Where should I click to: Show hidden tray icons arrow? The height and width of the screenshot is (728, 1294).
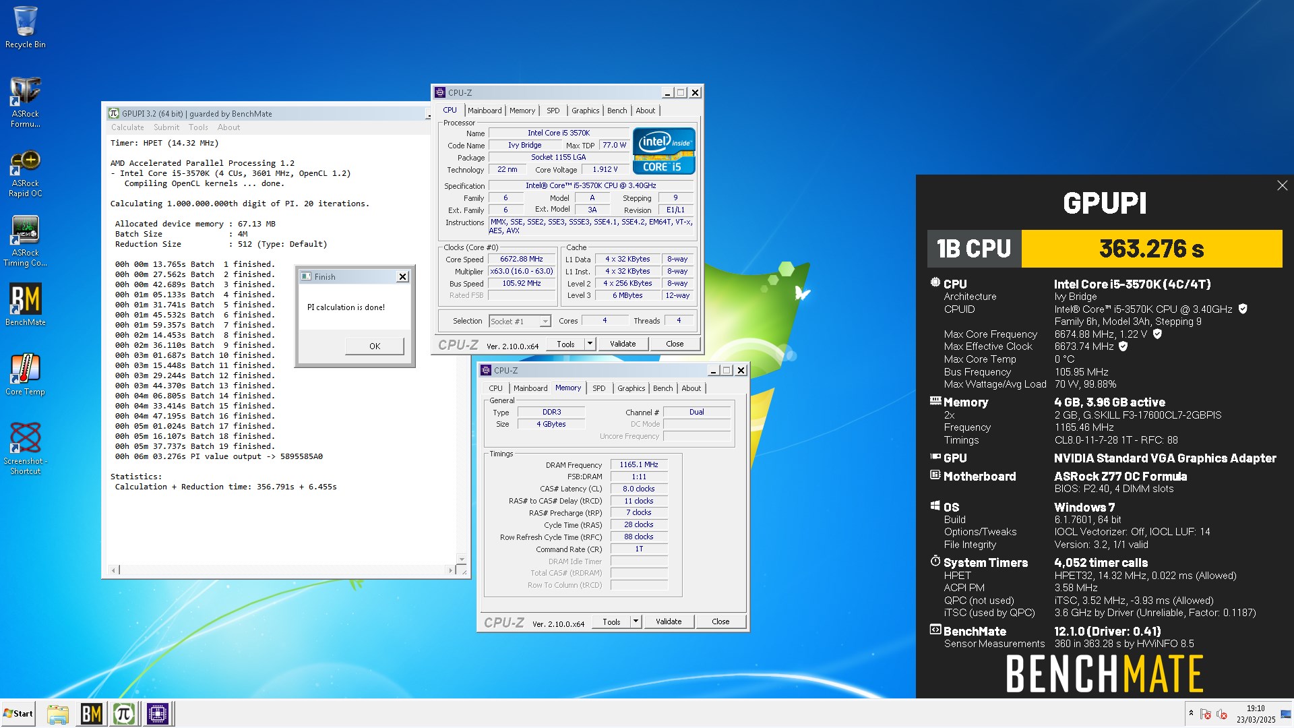point(1191,713)
